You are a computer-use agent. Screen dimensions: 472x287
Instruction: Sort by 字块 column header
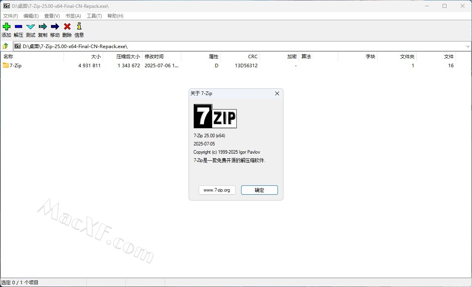[358, 57]
